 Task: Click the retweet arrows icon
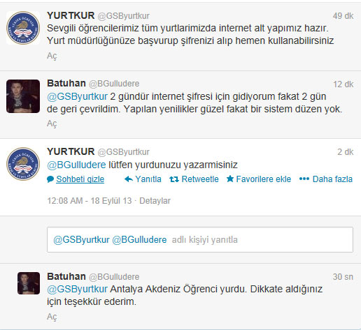174,179
